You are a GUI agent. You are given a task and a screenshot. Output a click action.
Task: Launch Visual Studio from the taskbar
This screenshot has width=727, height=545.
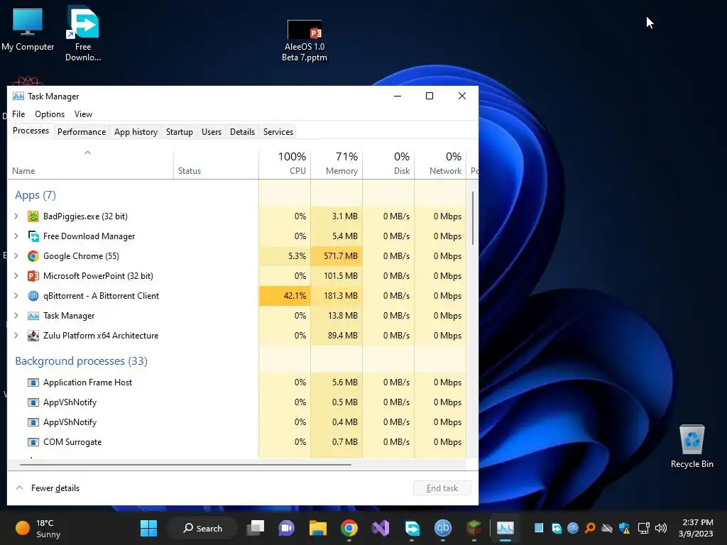coord(381,528)
